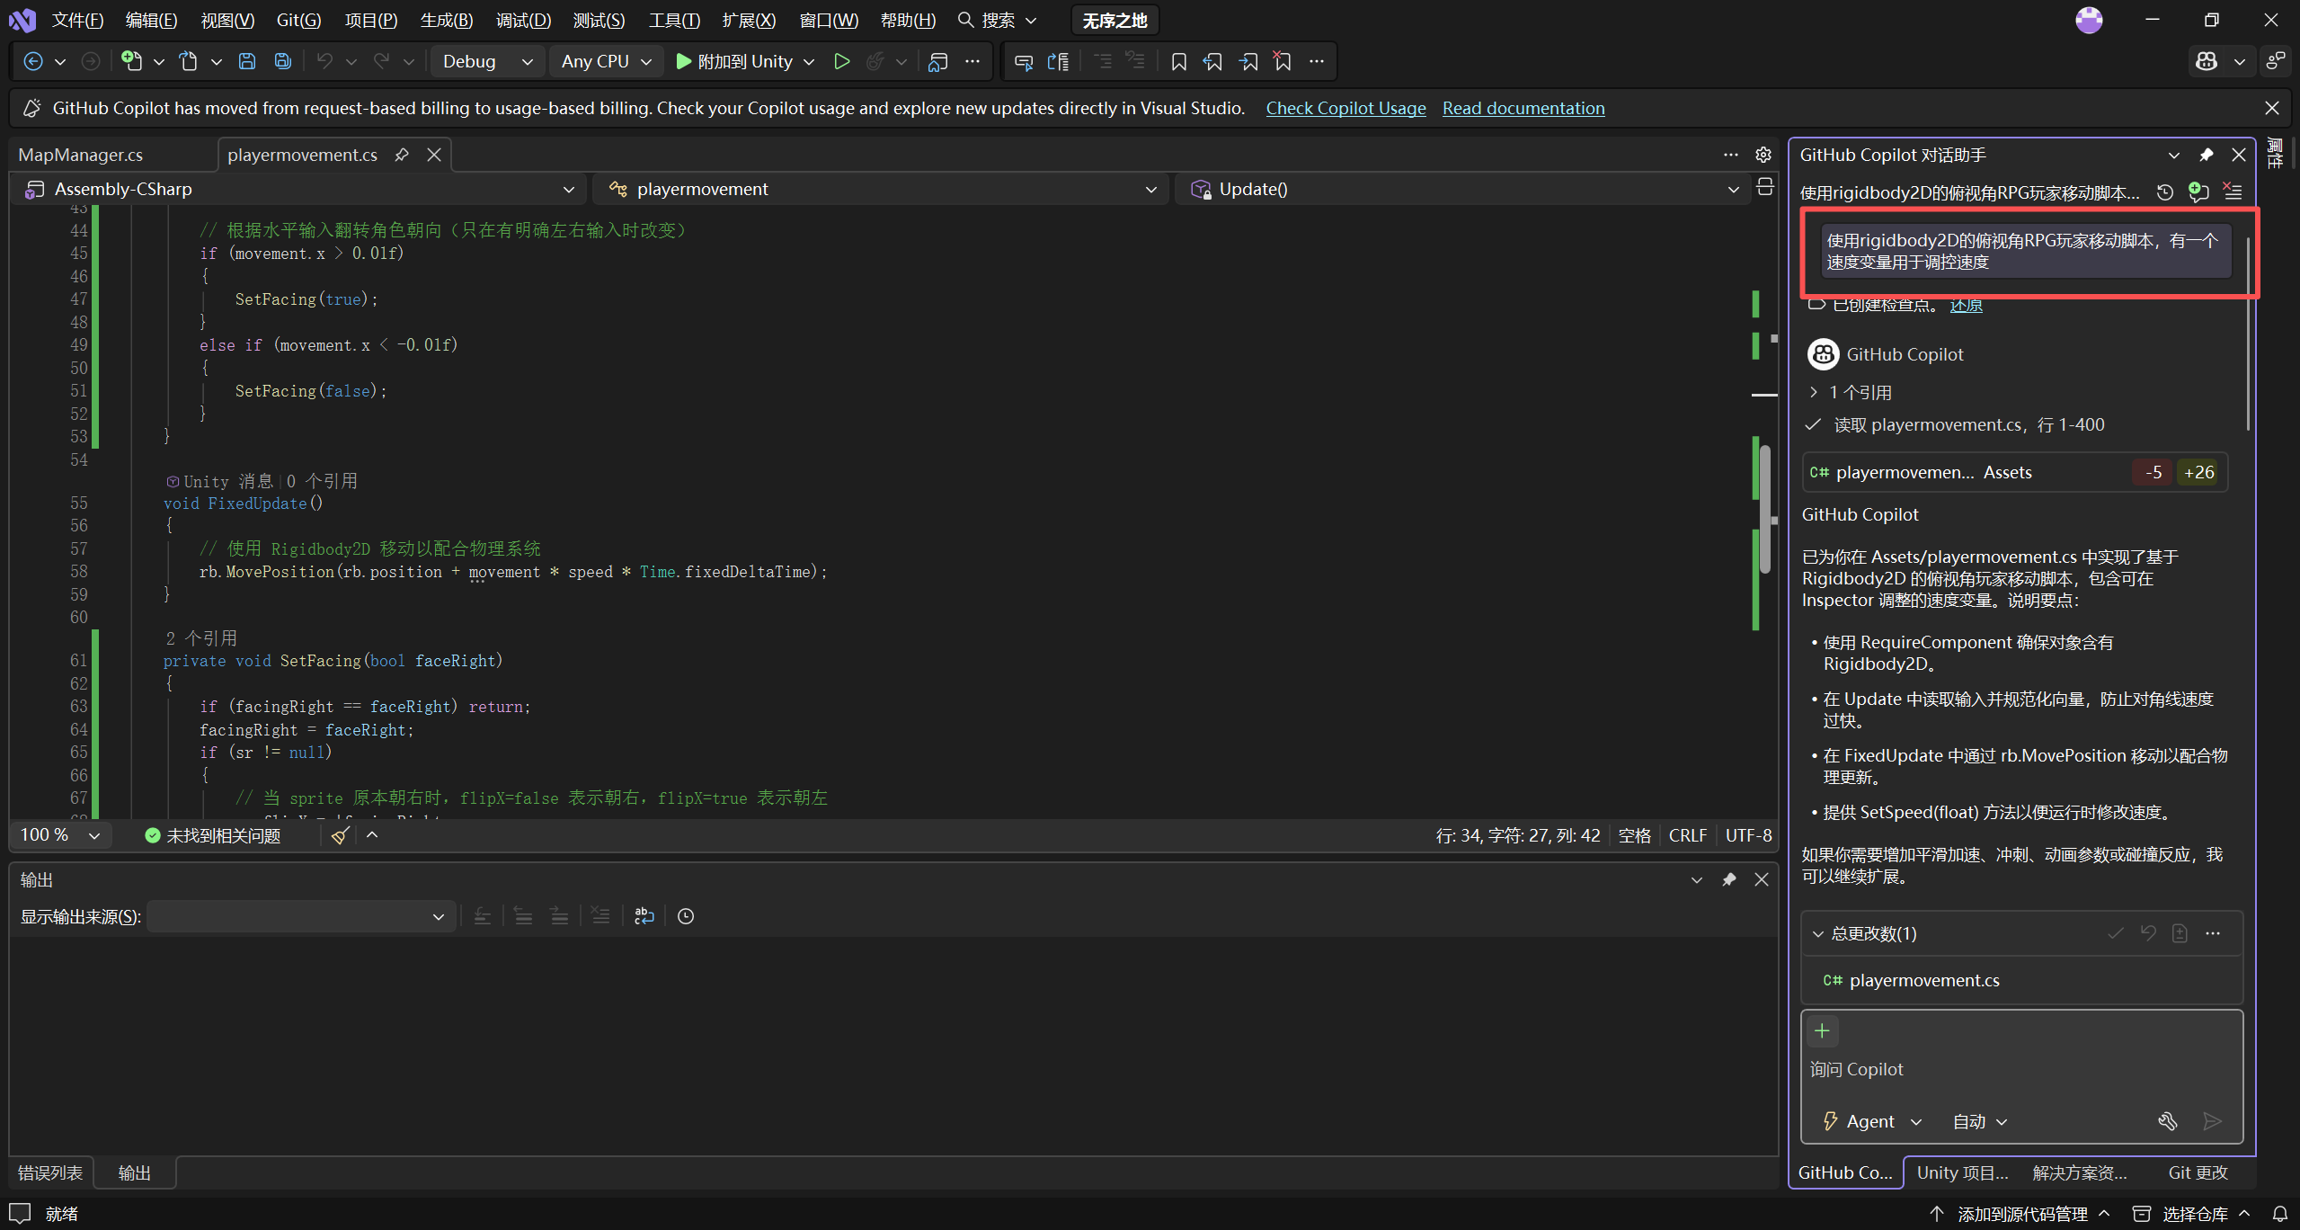
Task: Open the notifications bell in status bar
Action: click(x=2280, y=1214)
